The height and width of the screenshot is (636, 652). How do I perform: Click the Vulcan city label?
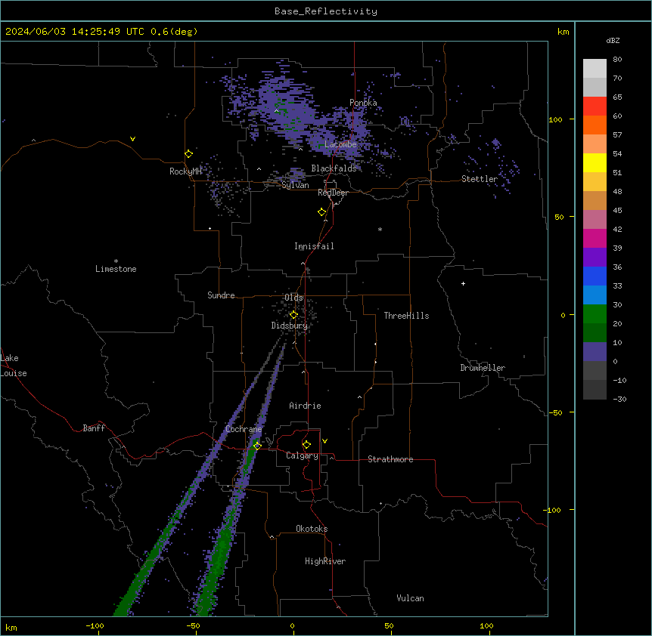(x=410, y=598)
